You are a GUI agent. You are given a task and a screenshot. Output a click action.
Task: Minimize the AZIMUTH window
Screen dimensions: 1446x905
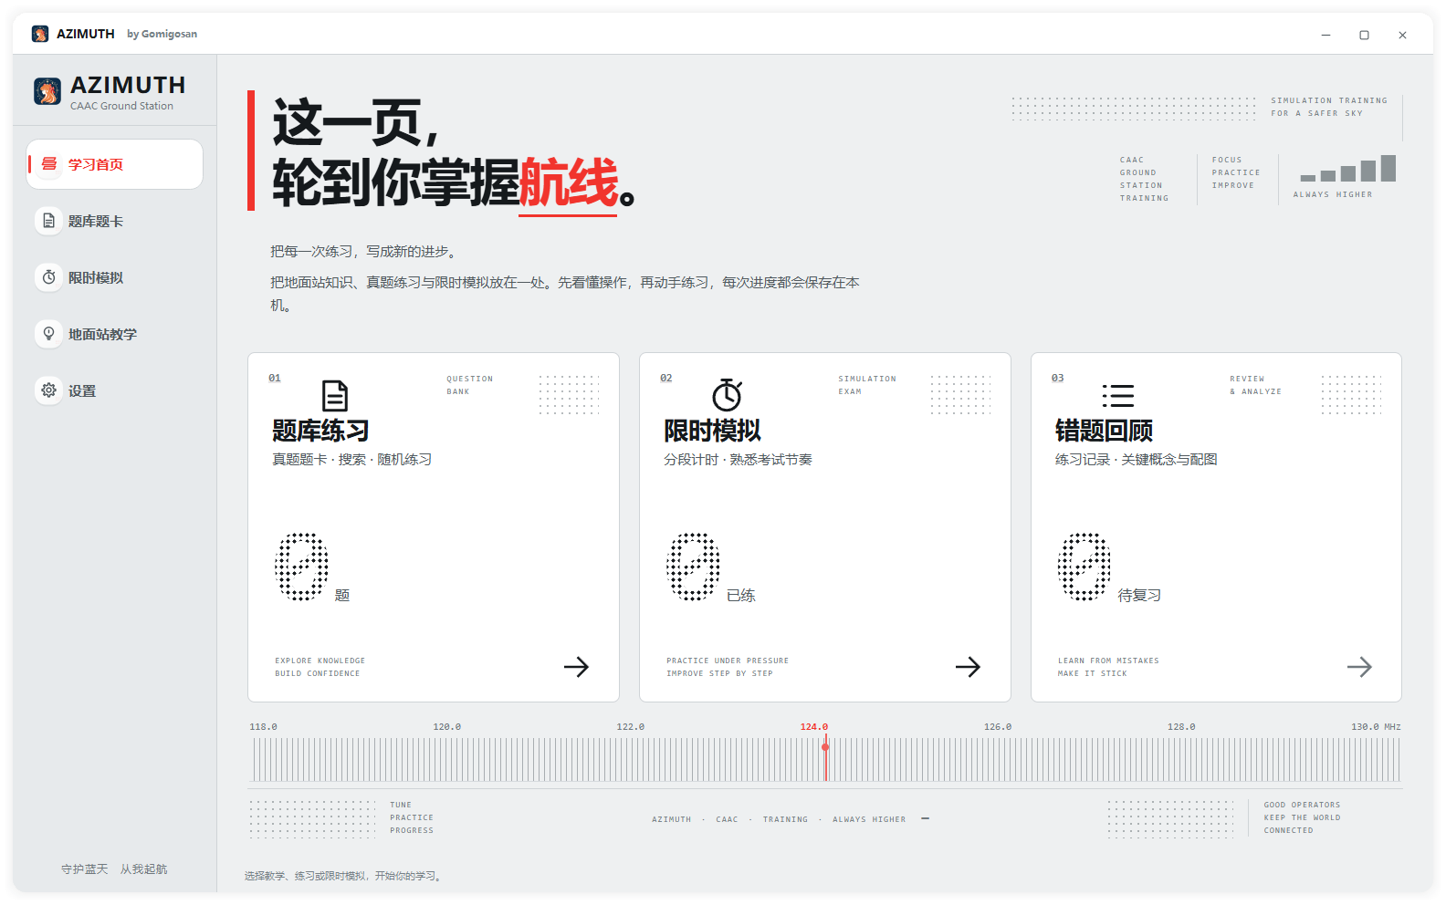pos(1325,35)
